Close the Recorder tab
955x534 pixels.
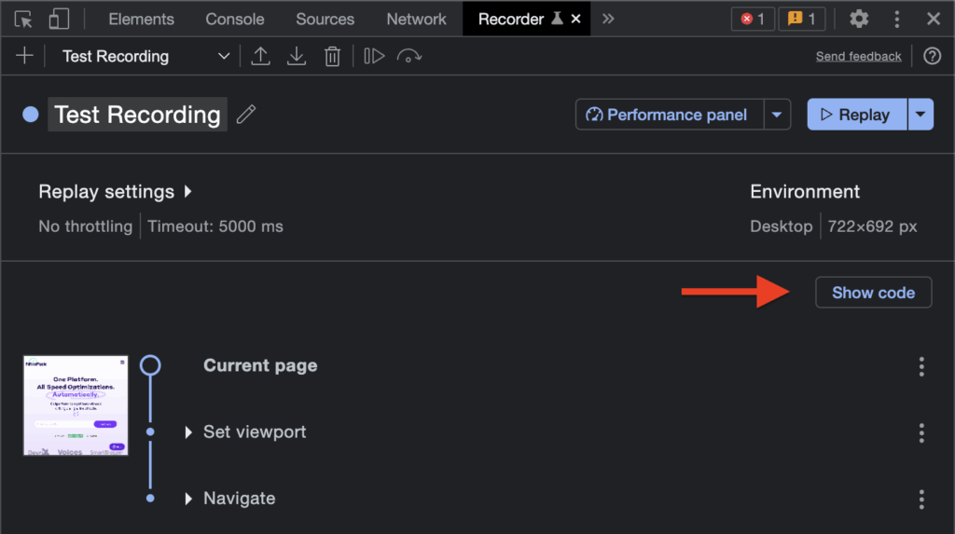pos(575,19)
